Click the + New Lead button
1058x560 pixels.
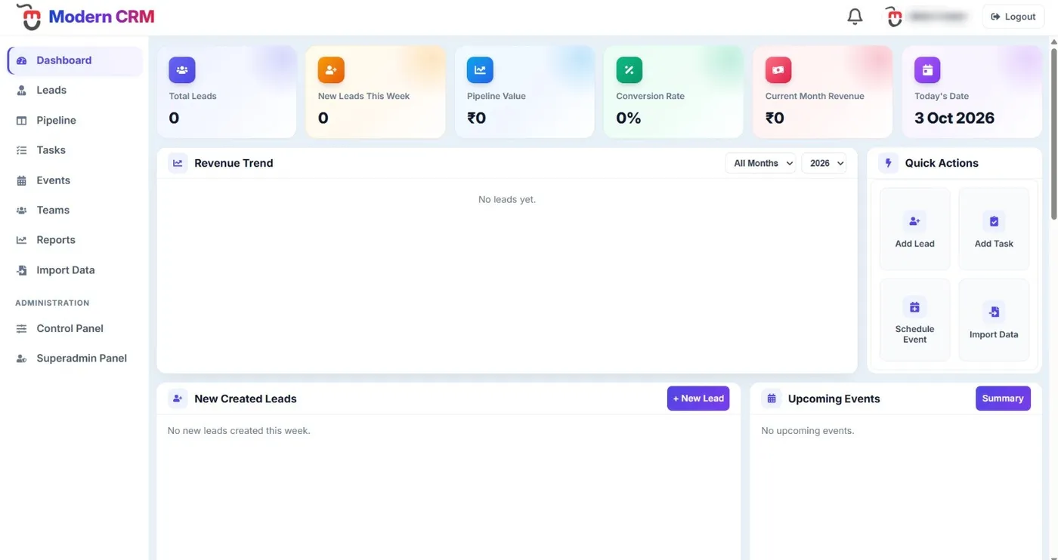coord(698,398)
